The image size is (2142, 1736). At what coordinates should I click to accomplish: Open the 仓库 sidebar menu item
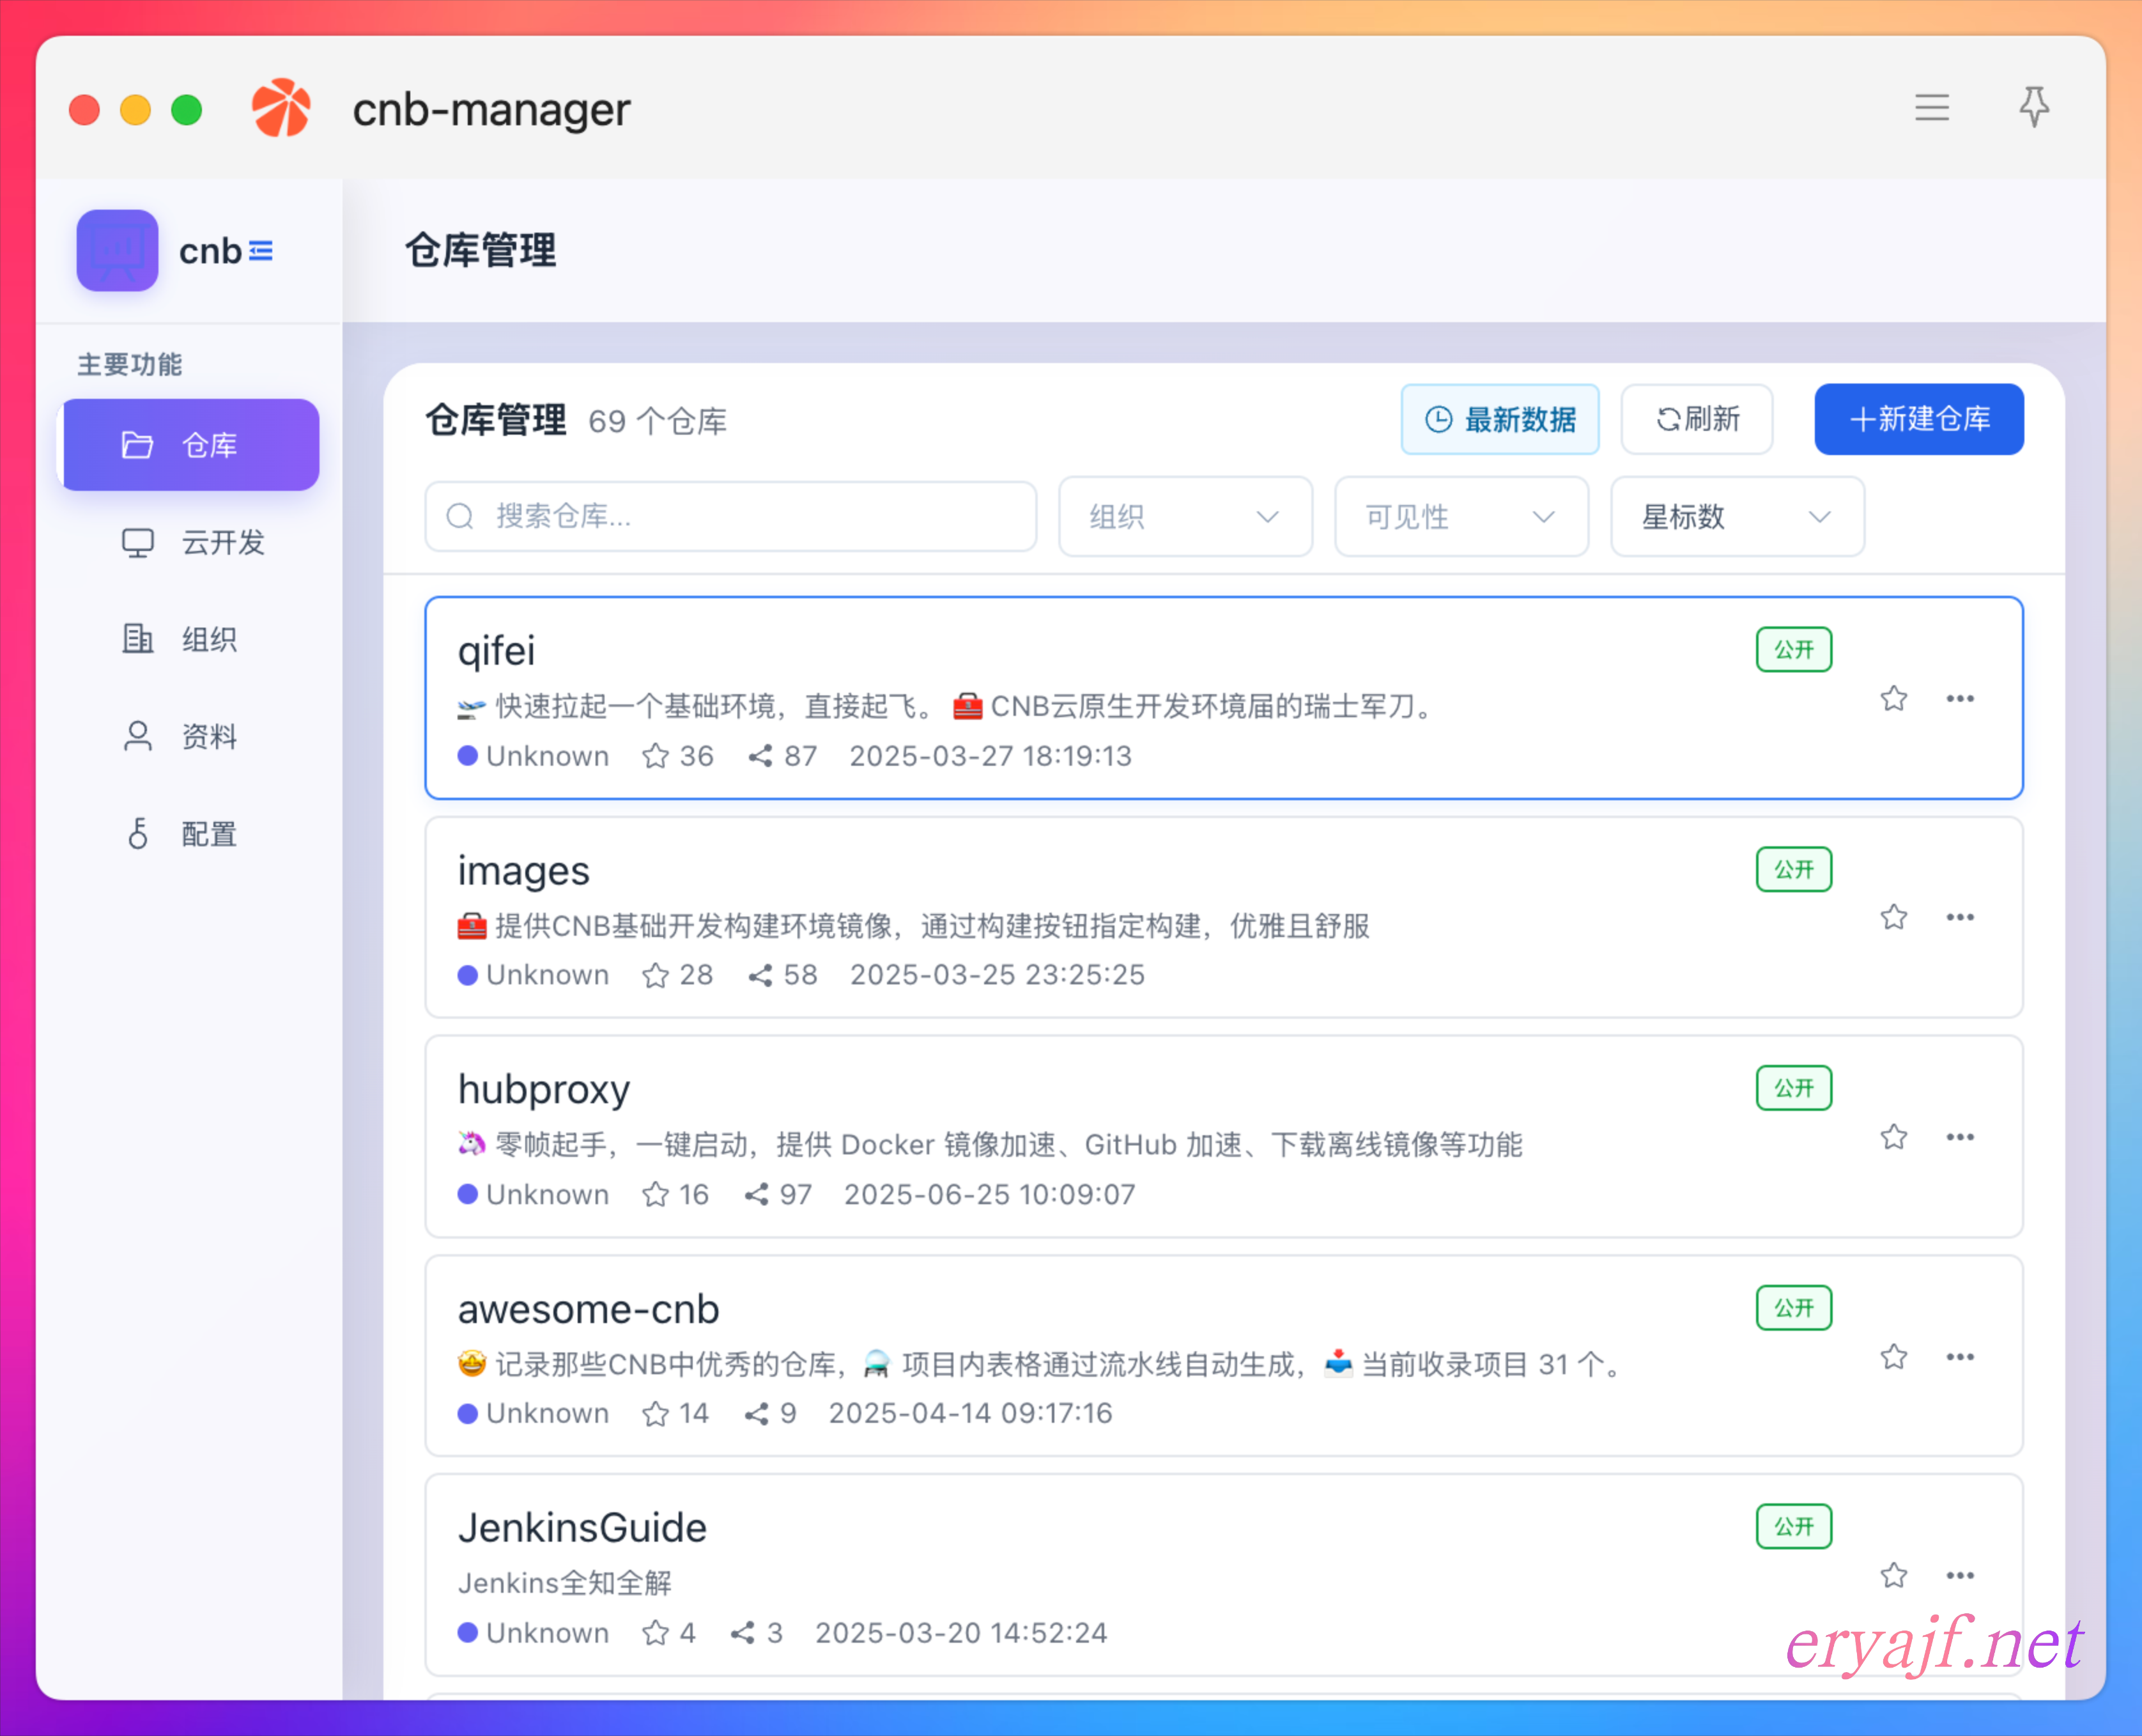coord(191,445)
